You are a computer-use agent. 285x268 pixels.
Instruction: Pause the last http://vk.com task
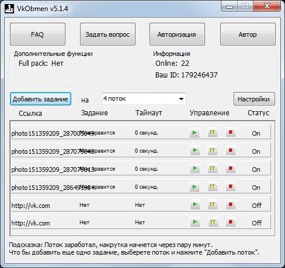point(213,222)
